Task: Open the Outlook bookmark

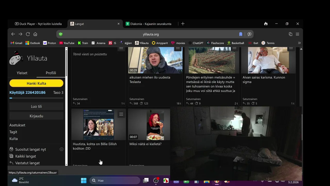Action: (32, 43)
